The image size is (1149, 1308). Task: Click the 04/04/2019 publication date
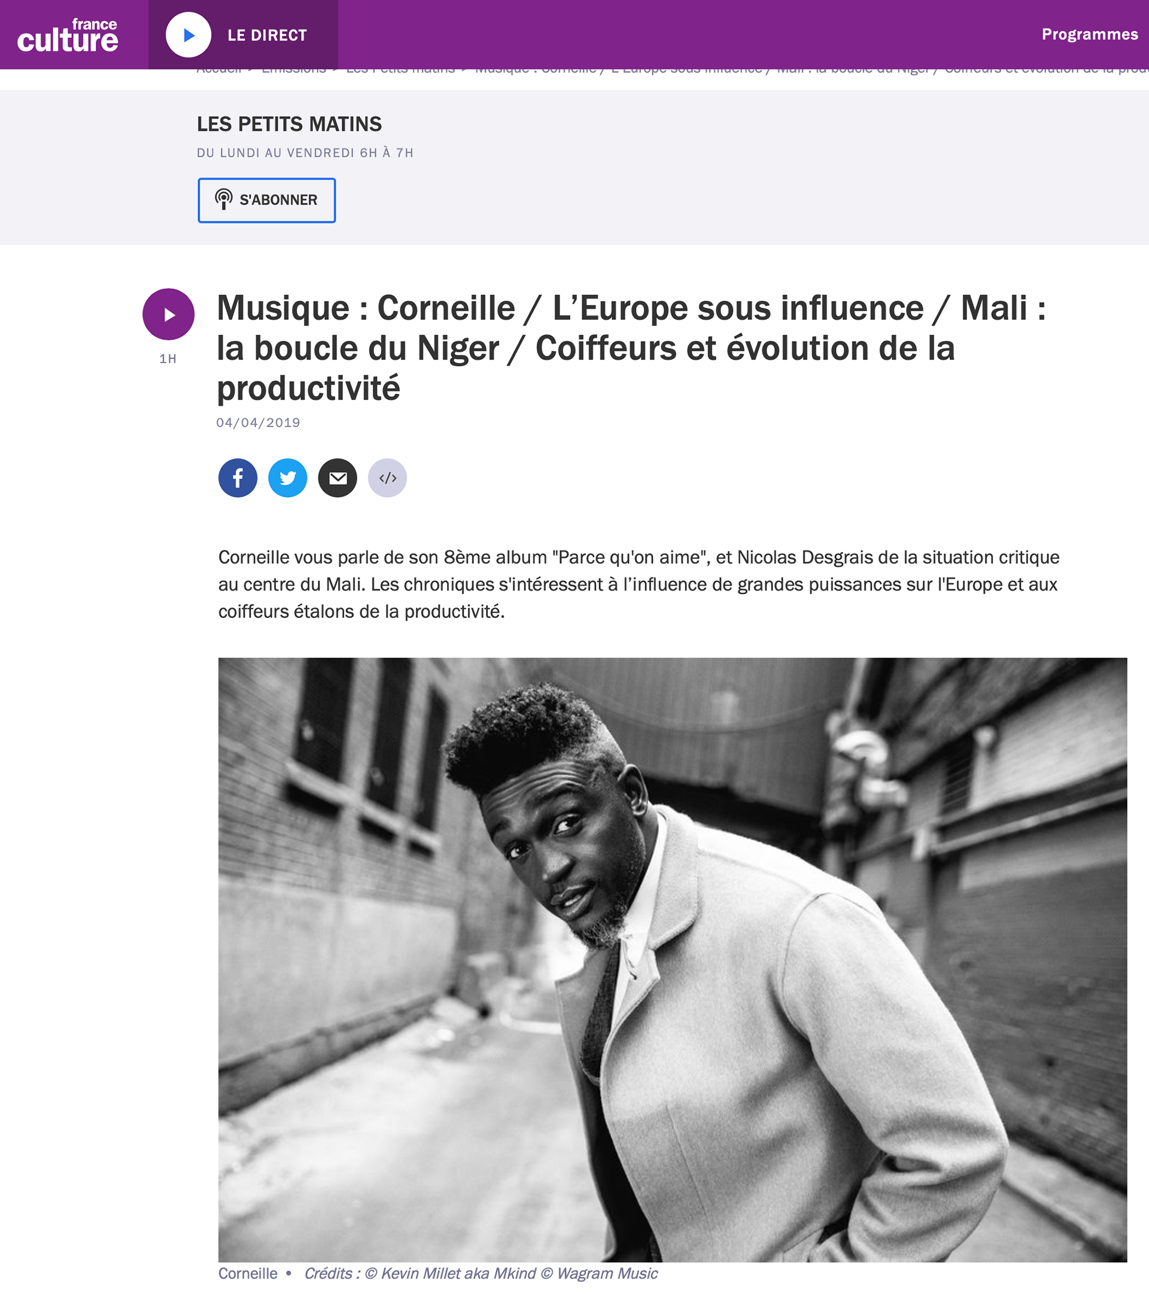pyautogui.click(x=258, y=422)
